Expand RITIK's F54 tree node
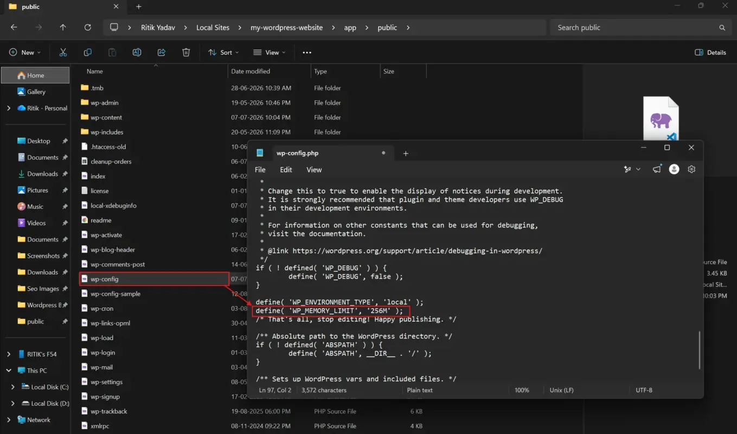 [9, 354]
